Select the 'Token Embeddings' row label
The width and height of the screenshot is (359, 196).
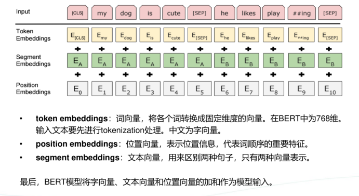click(x=33, y=35)
